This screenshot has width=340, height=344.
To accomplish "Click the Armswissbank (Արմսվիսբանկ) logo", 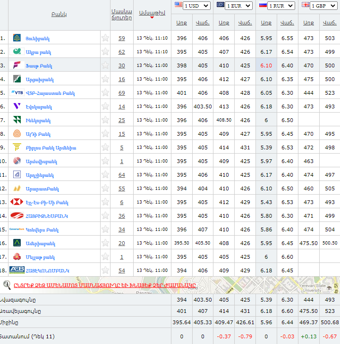I will tap(17, 161).
